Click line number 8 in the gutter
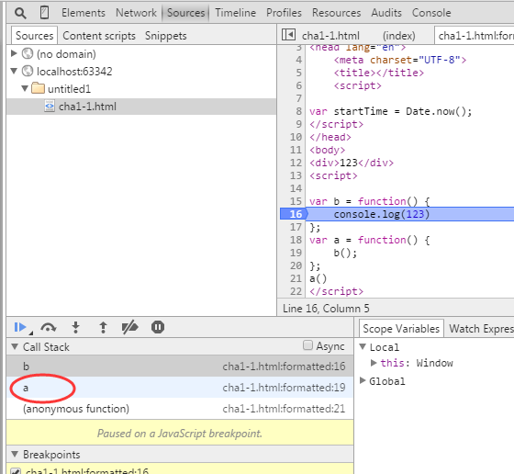This screenshot has height=474, width=514. tap(298, 111)
